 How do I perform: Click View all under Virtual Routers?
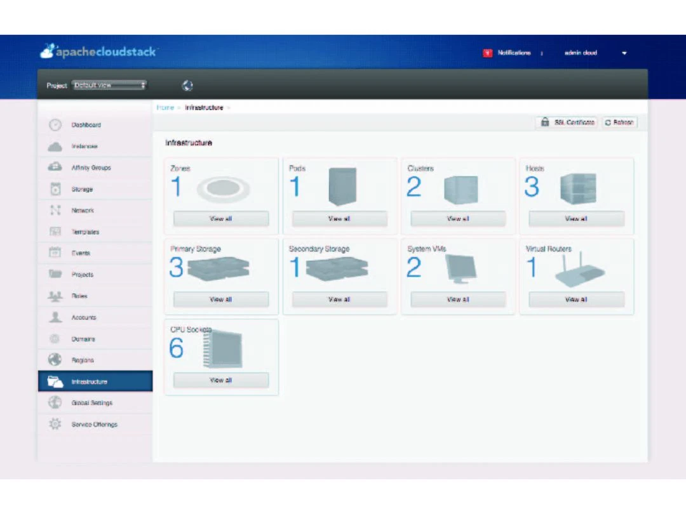coord(576,300)
